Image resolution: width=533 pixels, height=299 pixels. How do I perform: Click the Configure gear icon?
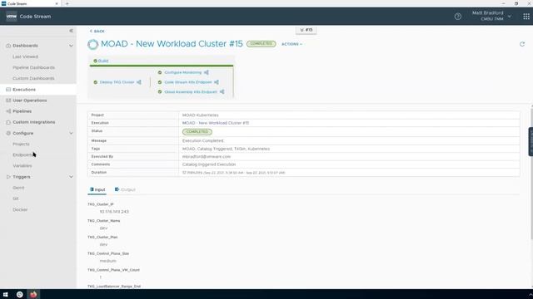pos(8,133)
